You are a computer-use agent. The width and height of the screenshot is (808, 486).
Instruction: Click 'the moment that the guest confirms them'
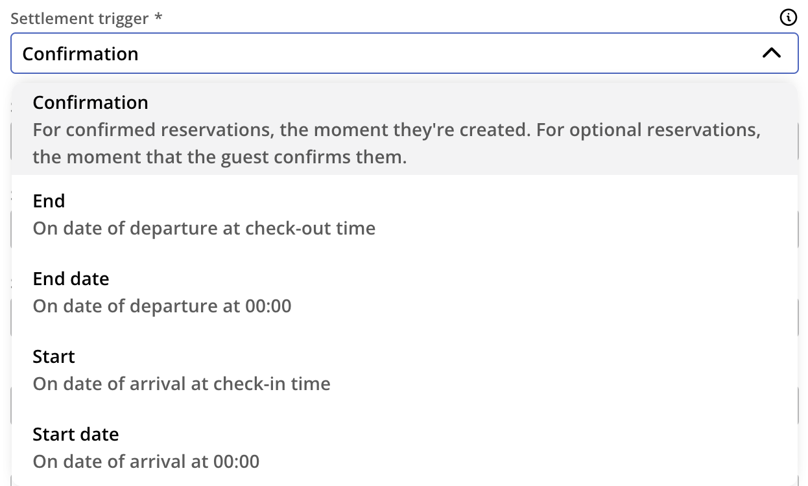[220, 157]
